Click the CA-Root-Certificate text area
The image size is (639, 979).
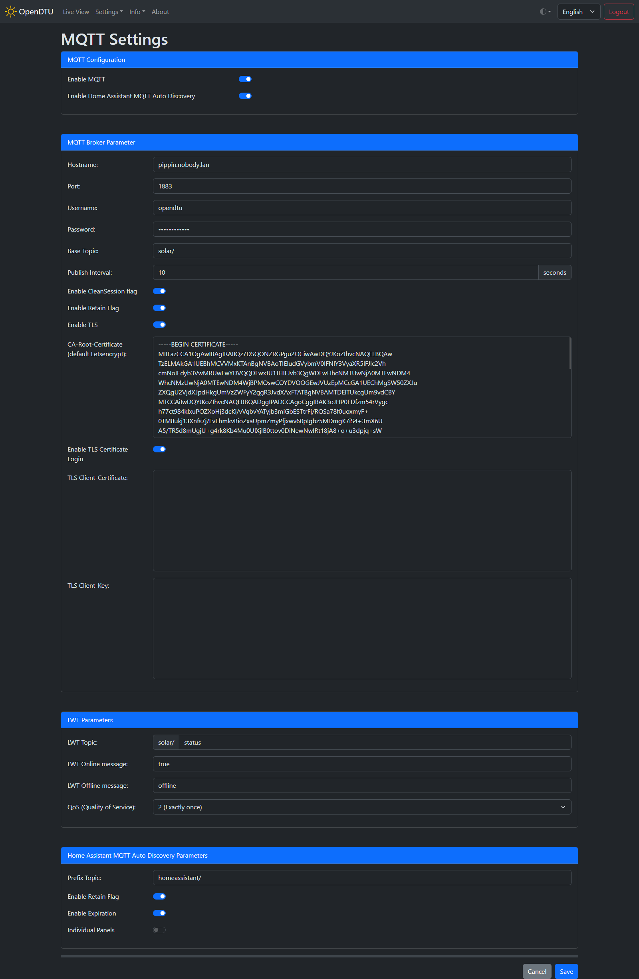click(362, 387)
